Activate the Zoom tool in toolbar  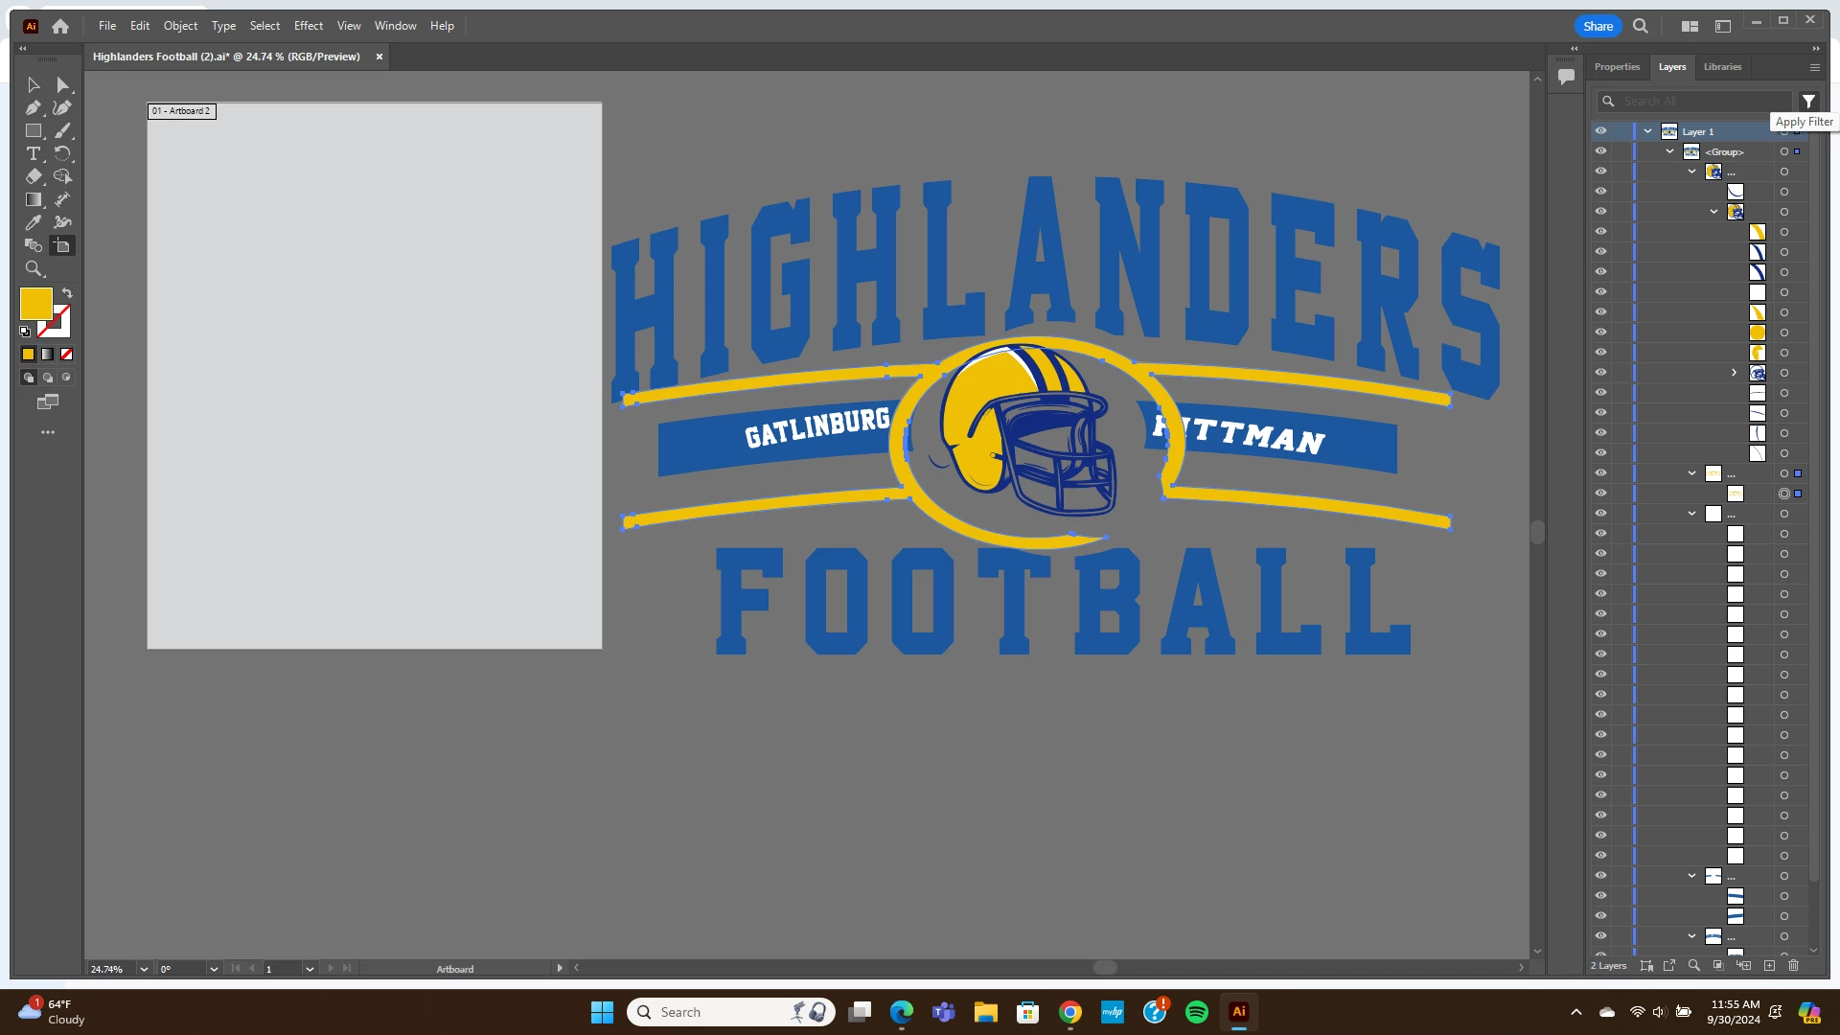tap(34, 269)
